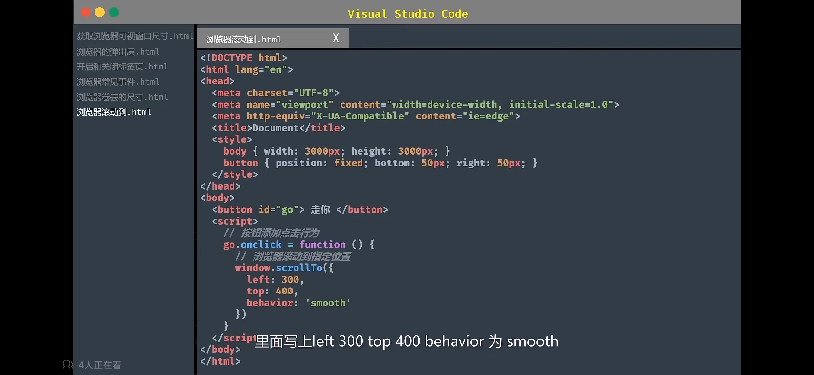The image size is (814, 375).
Task: Click the yellow minimize window dot
Action: (100, 12)
